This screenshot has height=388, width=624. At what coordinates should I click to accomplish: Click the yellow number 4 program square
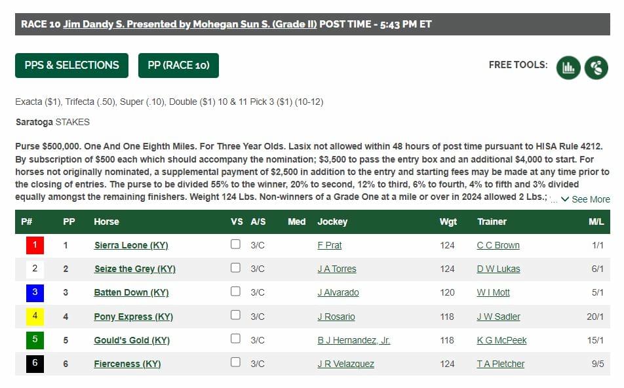point(35,317)
